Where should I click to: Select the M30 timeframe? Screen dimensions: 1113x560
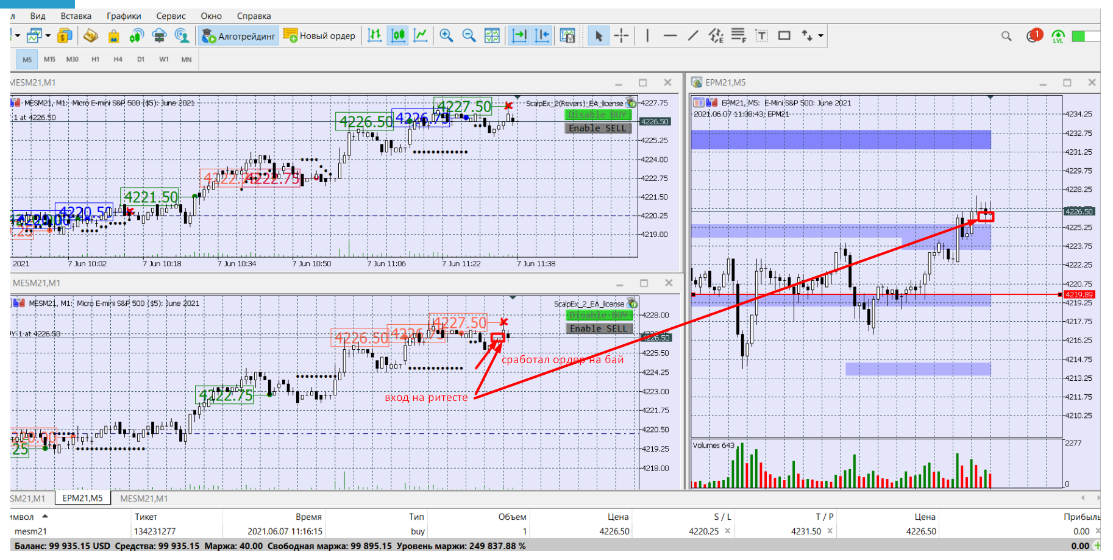click(73, 60)
